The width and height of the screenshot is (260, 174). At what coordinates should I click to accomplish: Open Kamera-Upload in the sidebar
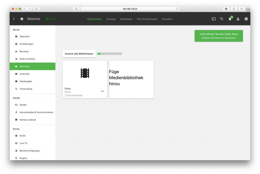point(32,120)
